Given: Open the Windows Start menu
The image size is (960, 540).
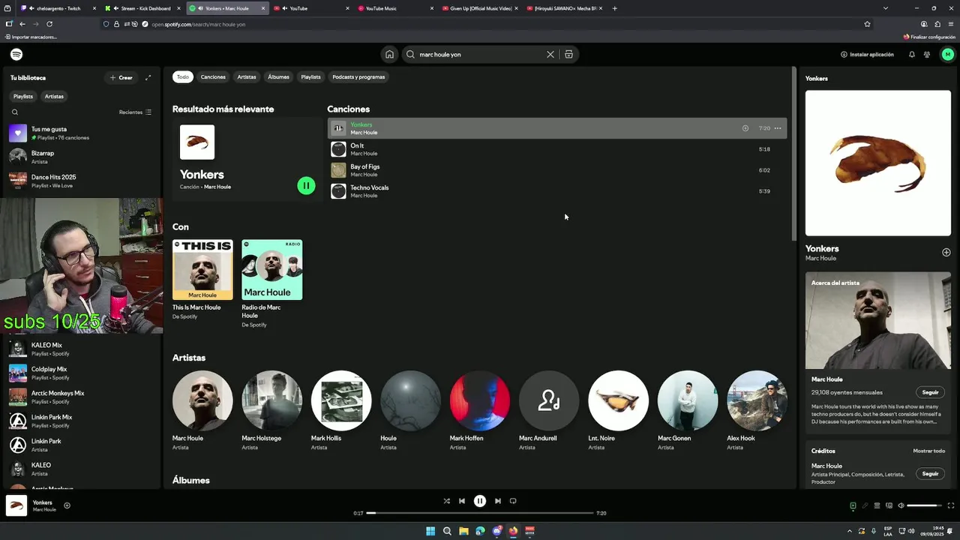Looking at the screenshot, I should (430, 531).
